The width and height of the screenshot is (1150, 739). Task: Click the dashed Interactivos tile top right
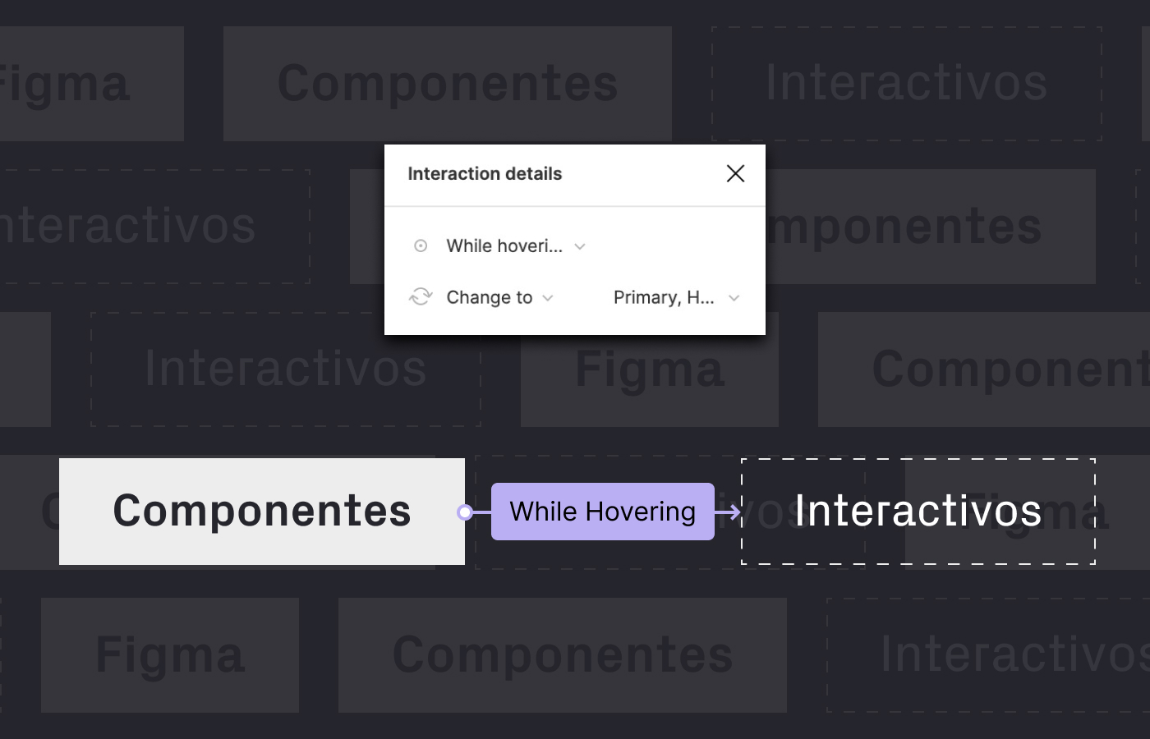(x=906, y=83)
